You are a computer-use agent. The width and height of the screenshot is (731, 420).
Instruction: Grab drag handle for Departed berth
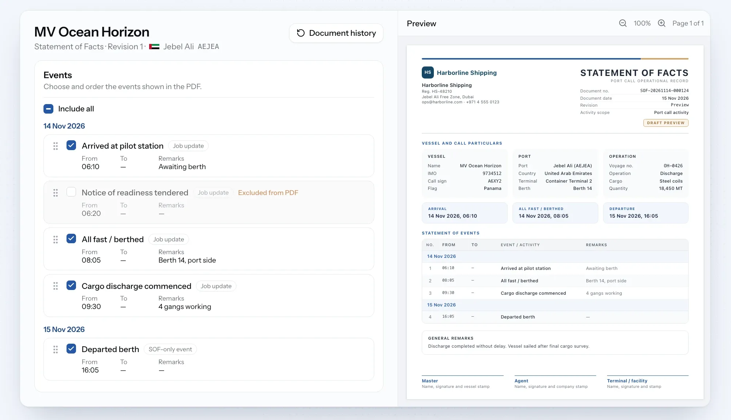56,350
